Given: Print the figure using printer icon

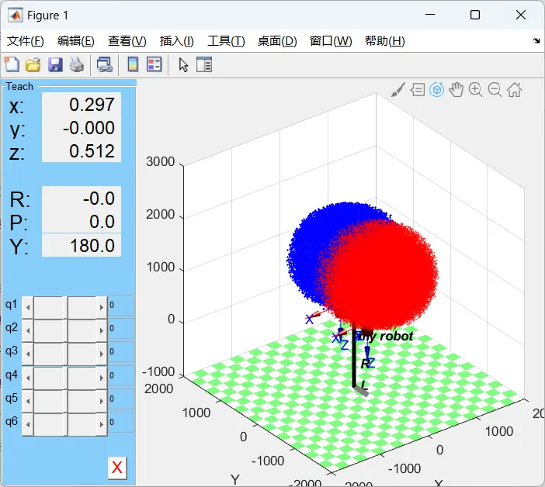Looking at the screenshot, I should click(77, 64).
